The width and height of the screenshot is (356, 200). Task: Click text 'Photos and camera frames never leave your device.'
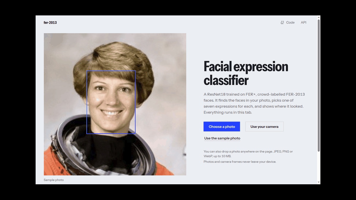tap(240, 162)
